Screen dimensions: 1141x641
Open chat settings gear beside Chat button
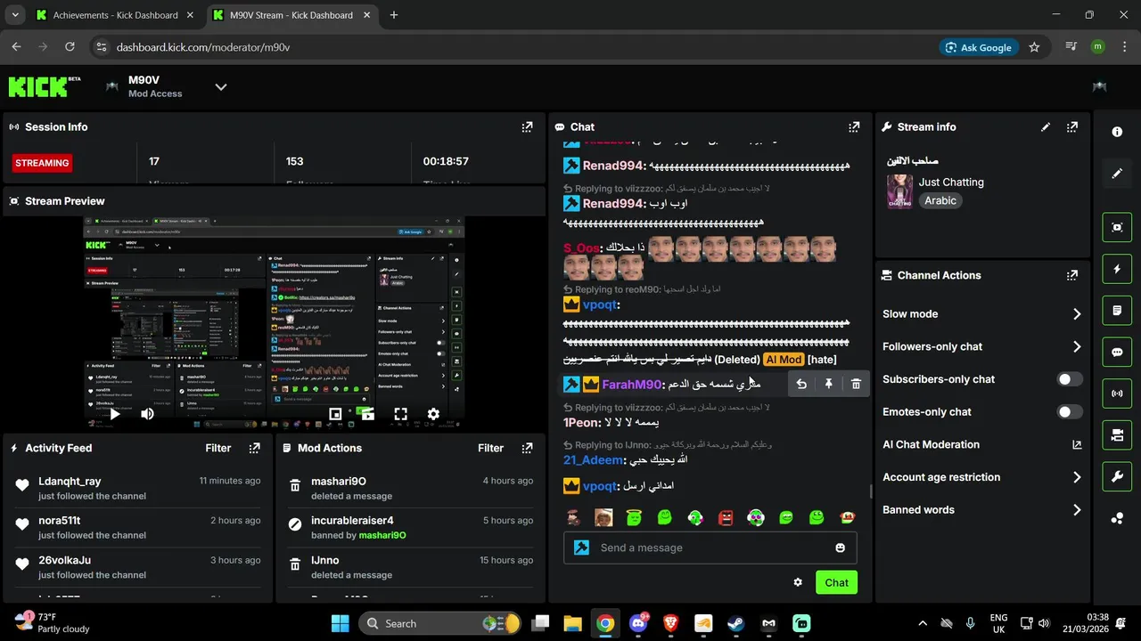click(x=798, y=582)
